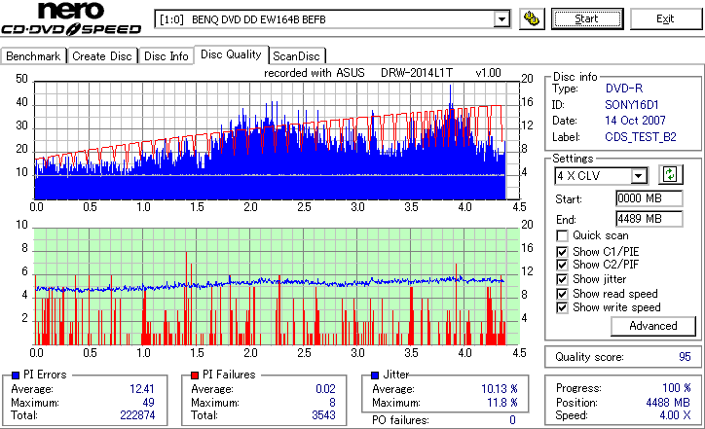Click the Exit button
Viewport: 705px width, 429px height.
pyautogui.click(x=665, y=18)
